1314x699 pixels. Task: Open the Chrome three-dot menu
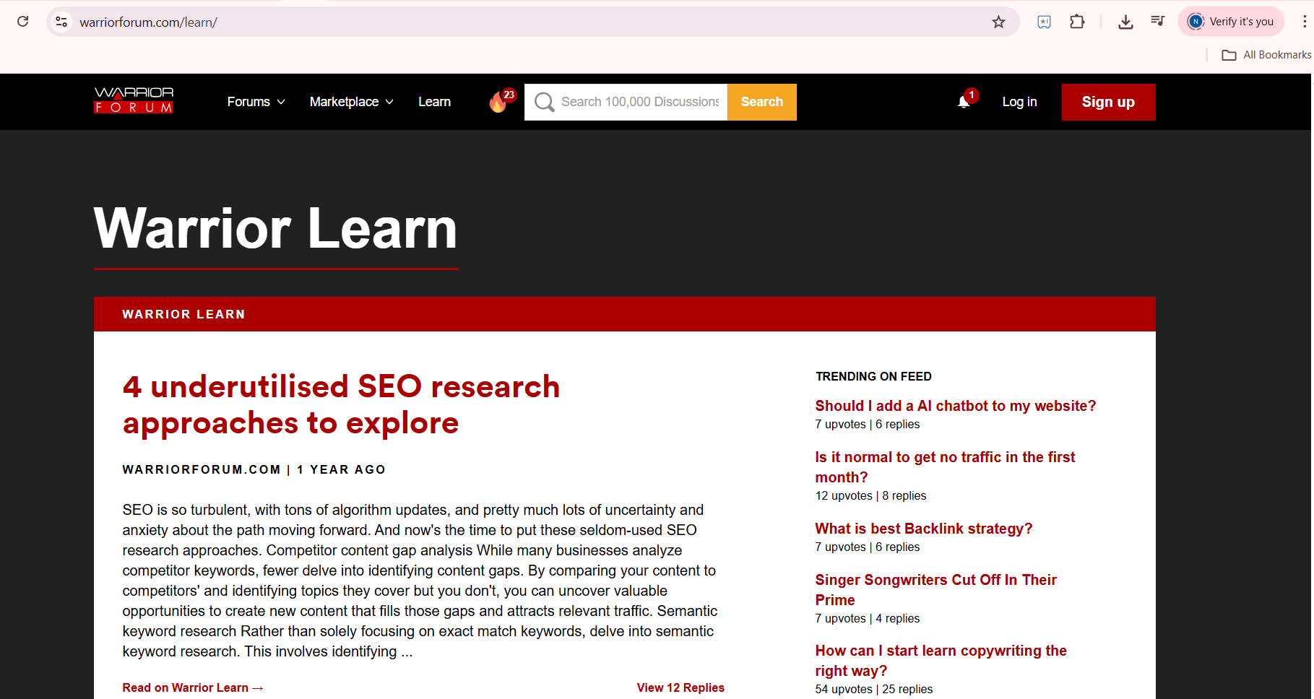pyautogui.click(x=1304, y=22)
